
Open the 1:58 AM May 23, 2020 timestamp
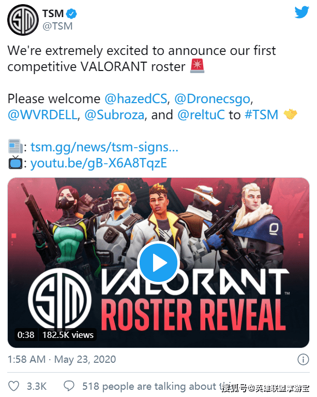[62, 359]
